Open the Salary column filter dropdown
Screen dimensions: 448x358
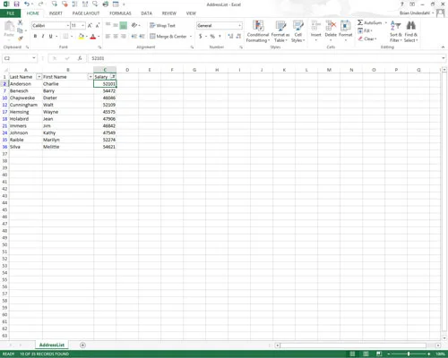(x=113, y=77)
